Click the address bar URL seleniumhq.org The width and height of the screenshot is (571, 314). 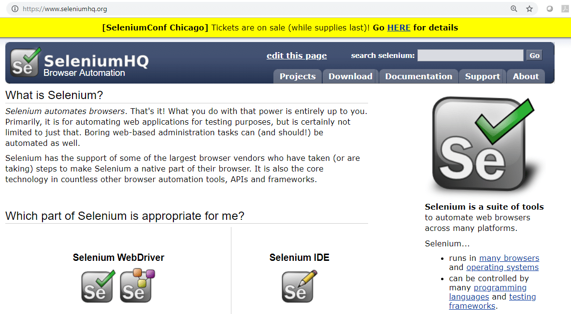tap(65, 9)
